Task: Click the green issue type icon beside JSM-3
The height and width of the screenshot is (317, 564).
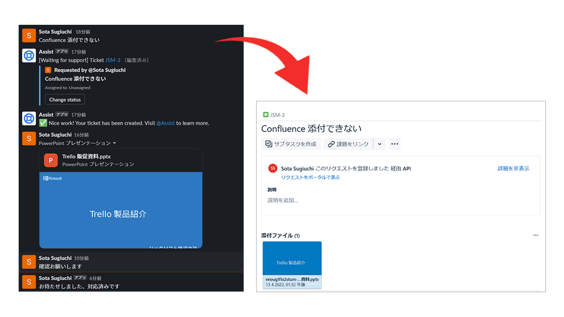Action: click(266, 114)
